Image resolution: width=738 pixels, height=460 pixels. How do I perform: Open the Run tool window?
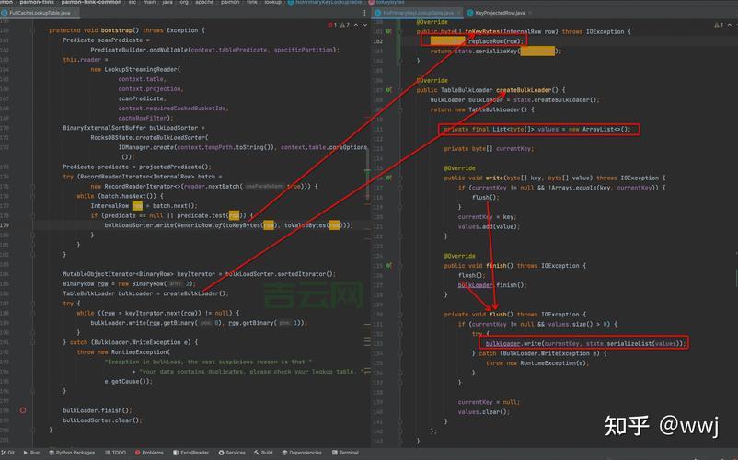click(x=33, y=453)
